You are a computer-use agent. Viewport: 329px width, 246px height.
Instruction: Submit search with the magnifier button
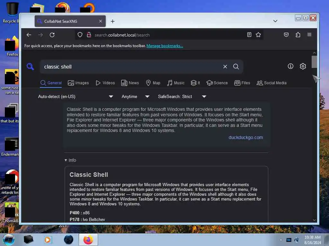(x=236, y=67)
